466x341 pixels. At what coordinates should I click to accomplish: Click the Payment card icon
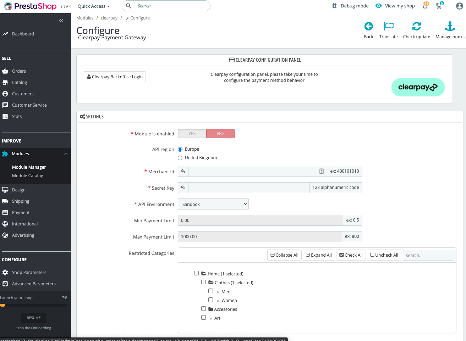pyautogui.click(x=5, y=213)
